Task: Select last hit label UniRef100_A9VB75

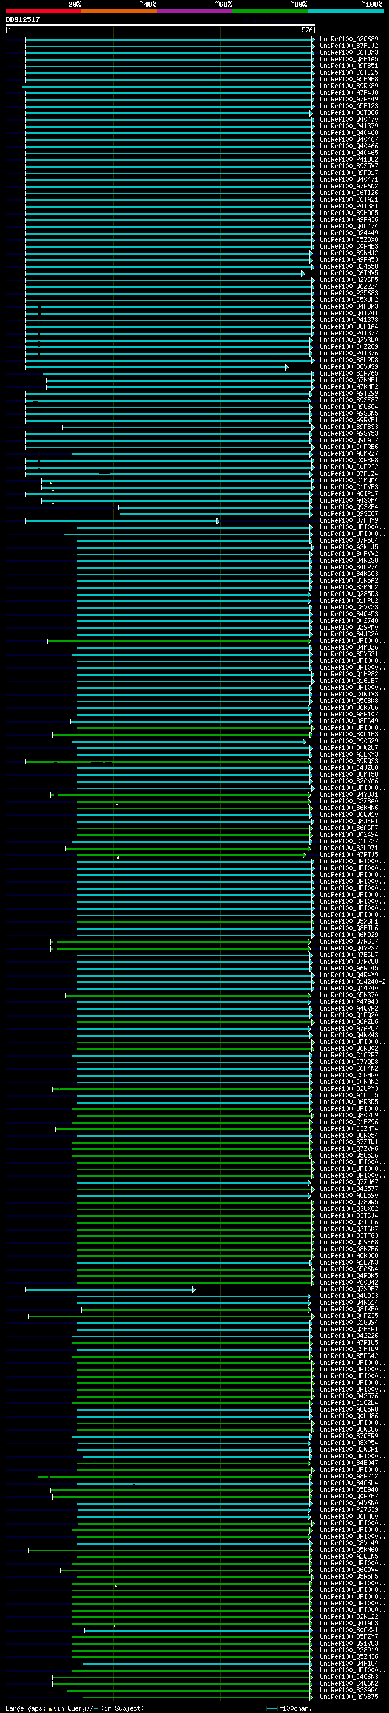Action: click(349, 1697)
